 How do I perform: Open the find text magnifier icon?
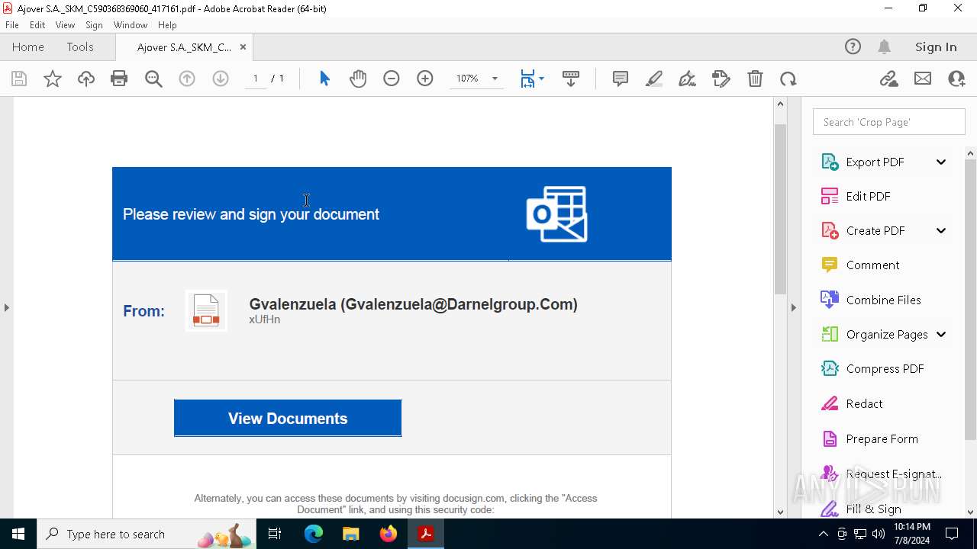tap(153, 79)
